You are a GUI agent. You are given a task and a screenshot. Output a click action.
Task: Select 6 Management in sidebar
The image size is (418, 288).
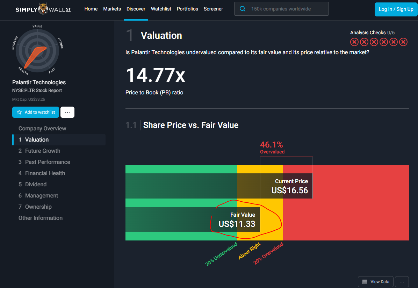[x=38, y=196]
